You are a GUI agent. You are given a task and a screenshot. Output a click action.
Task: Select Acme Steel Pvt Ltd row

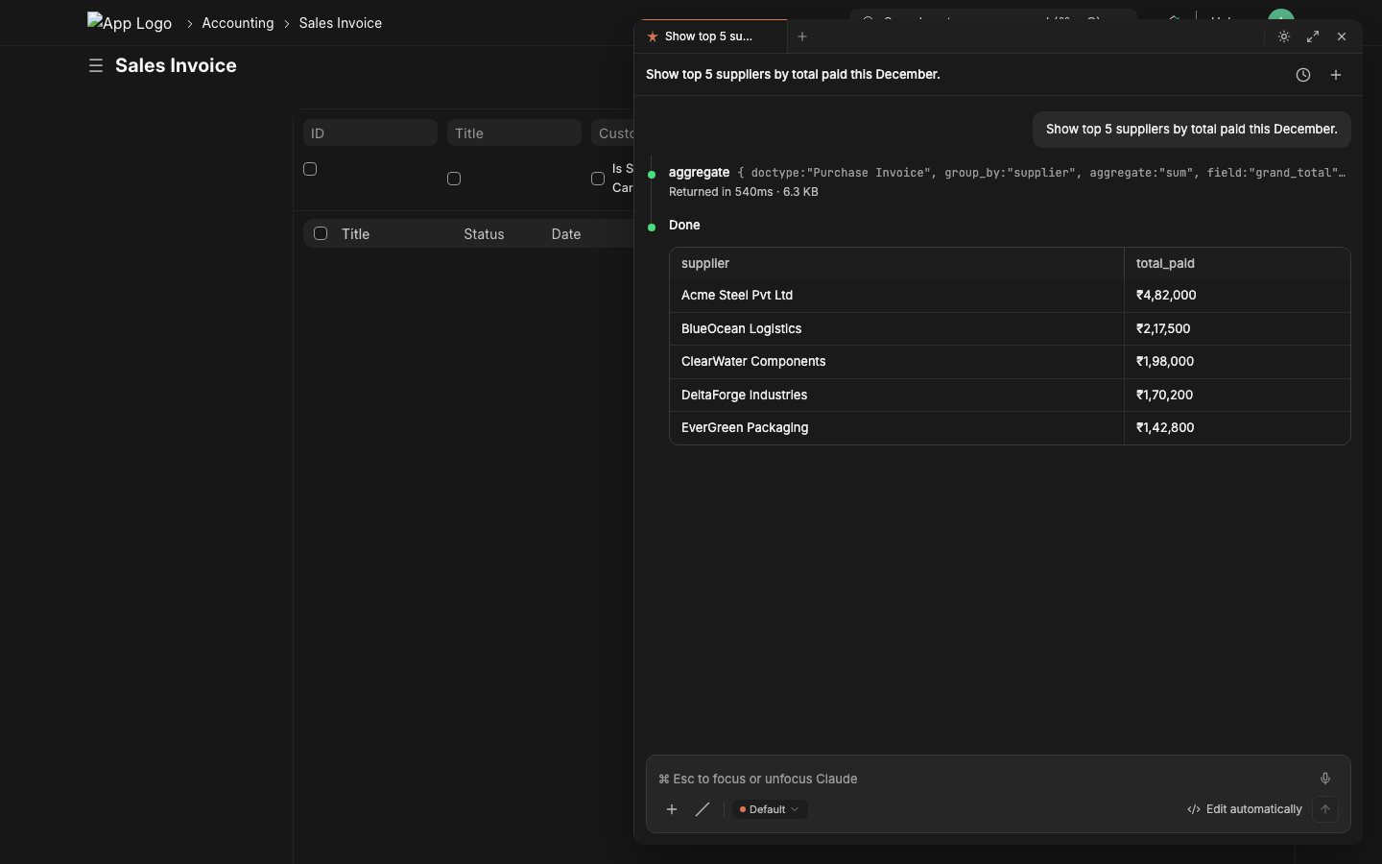click(1010, 296)
